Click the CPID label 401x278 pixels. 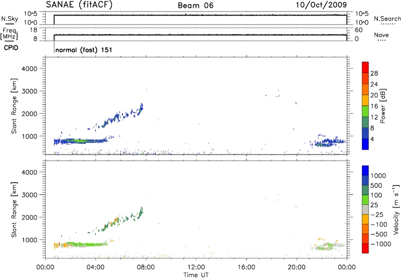(11, 48)
